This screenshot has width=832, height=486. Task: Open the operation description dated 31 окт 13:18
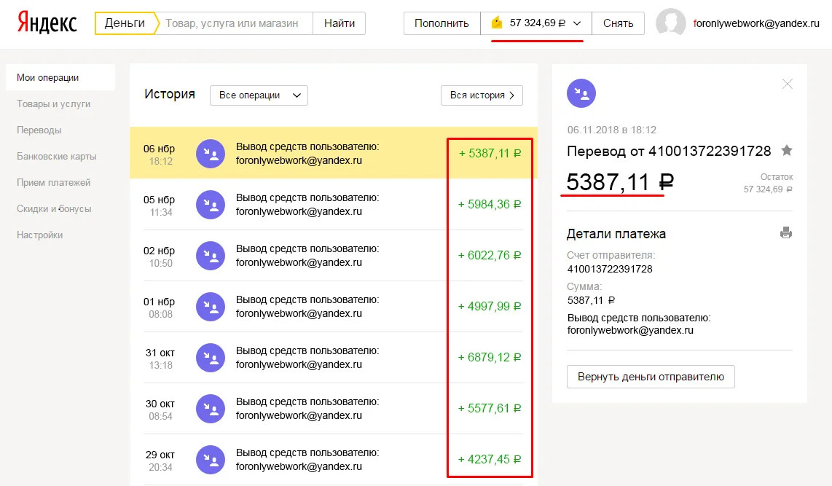(307, 357)
